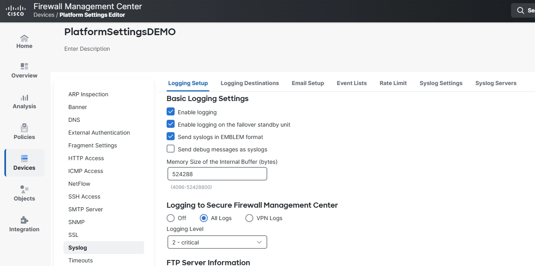Click the Enter Description field
The image size is (535, 266).
tap(87, 49)
